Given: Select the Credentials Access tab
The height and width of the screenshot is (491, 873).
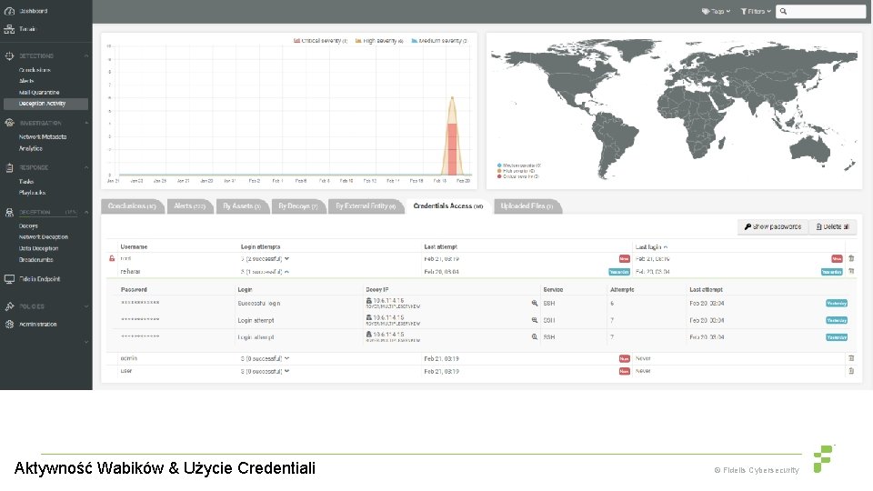Looking at the screenshot, I should pyautogui.click(x=448, y=206).
